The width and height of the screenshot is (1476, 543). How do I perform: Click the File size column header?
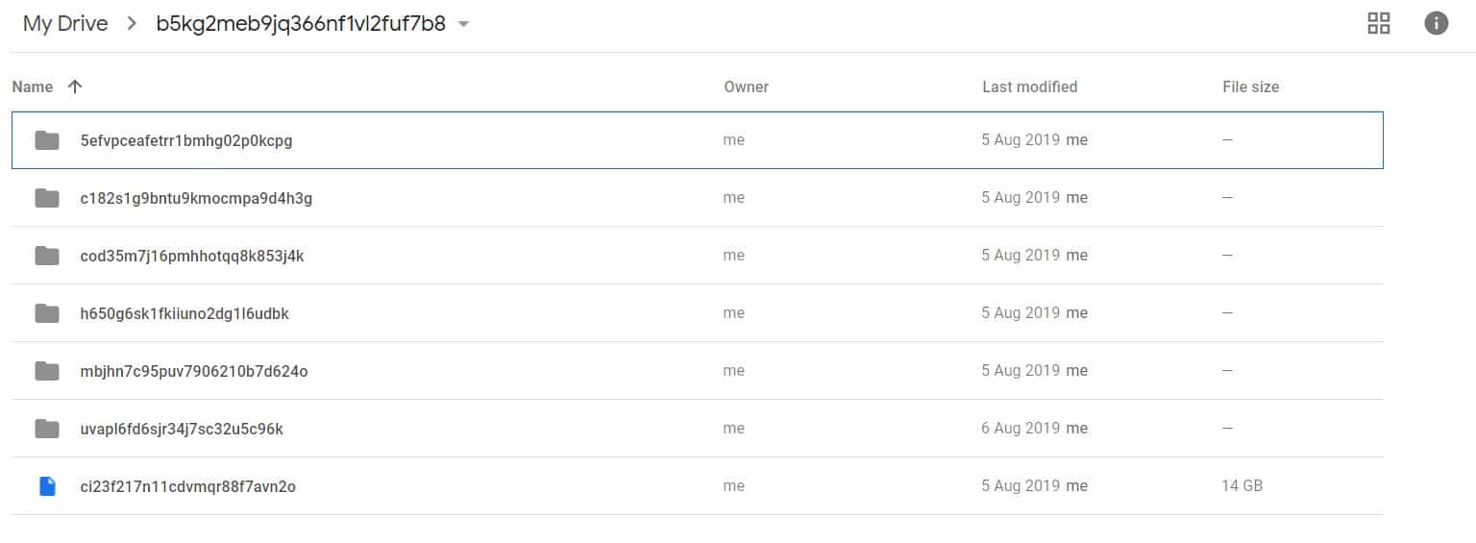click(x=1250, y=86)
